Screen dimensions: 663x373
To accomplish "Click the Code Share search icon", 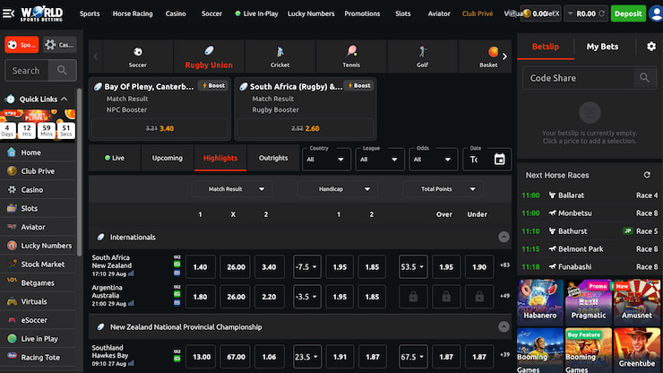I will [x=644, y=78].
